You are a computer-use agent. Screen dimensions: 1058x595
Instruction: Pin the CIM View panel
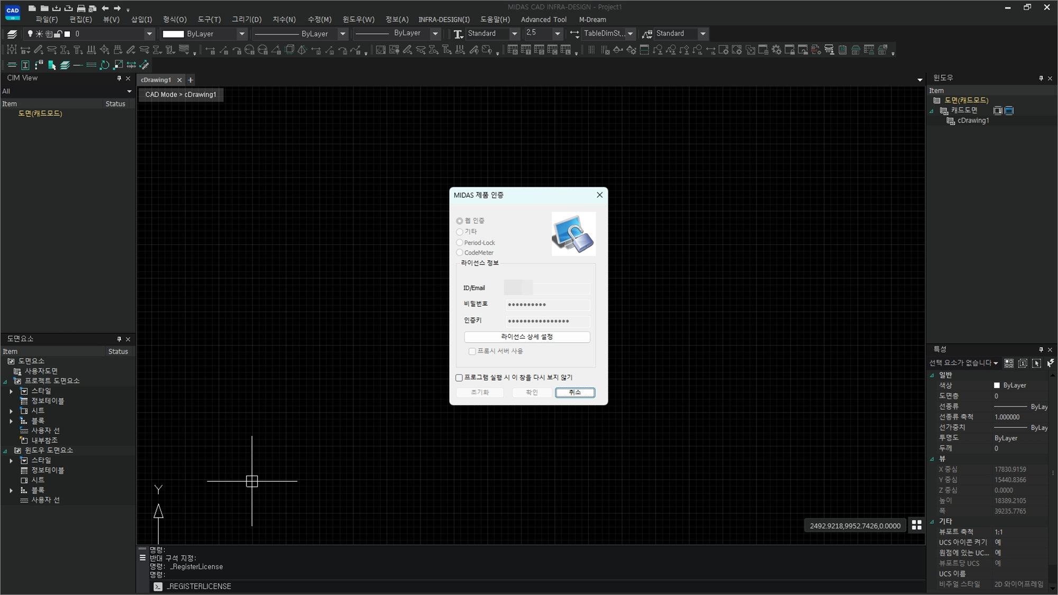tap(119, 78)
